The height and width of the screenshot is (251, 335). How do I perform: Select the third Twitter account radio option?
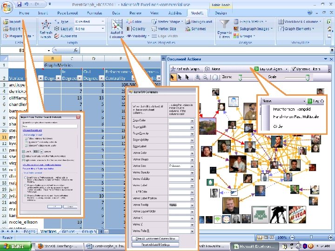point(26,196)
